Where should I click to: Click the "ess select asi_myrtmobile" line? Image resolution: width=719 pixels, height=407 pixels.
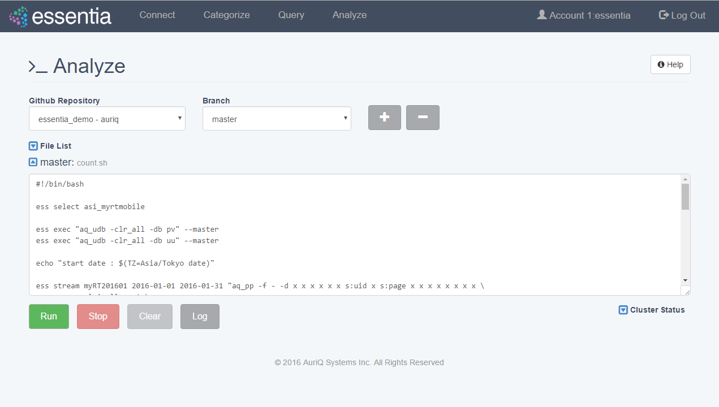point(91,206)
